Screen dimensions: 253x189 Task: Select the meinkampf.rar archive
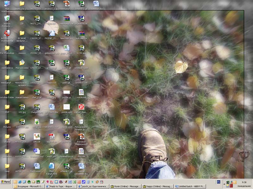pyautogui.click(x=66, y=20)
